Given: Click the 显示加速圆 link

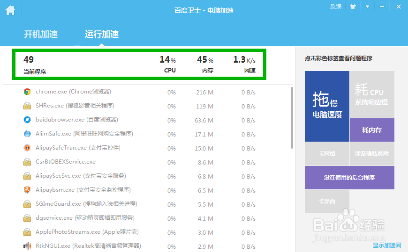Looking at the screenshot, I should (x=387, y=245).
